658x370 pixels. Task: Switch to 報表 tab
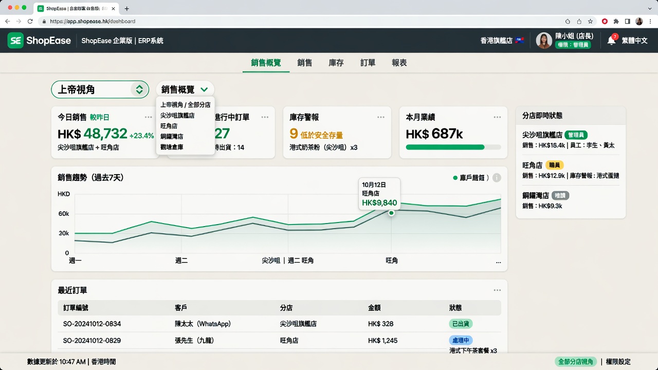(x=399, y=63)
